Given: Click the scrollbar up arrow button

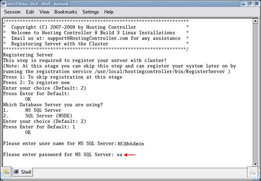Looking at the screenshot, I should coord(255,21).
